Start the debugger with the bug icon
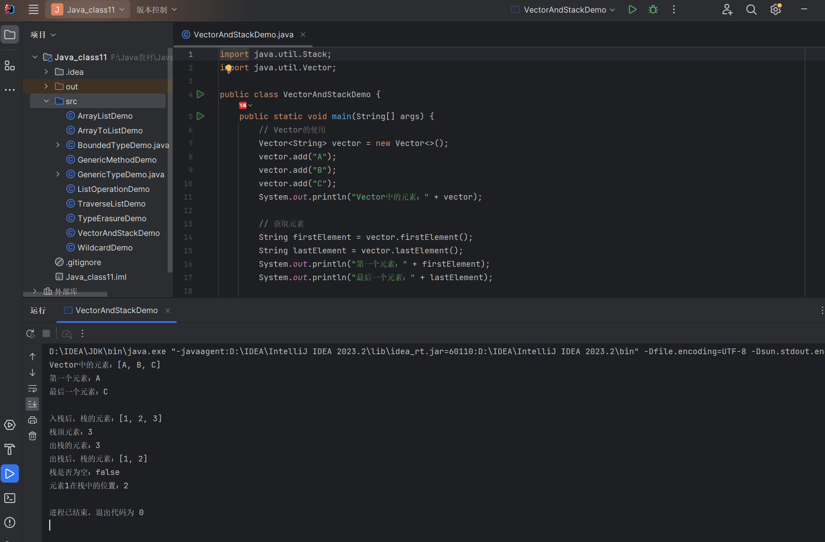Screen dimensions: 825x542 click(653, 9)
